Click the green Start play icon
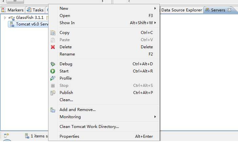This screenshot has height=142, width=238. 53,71
